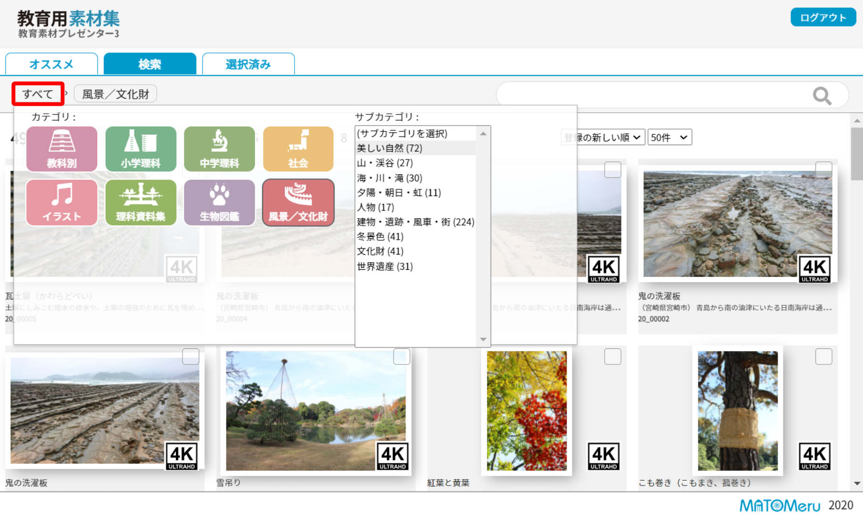Choose (サブカテゴリを選択) in subcategory list

click(x=416, y=133)
